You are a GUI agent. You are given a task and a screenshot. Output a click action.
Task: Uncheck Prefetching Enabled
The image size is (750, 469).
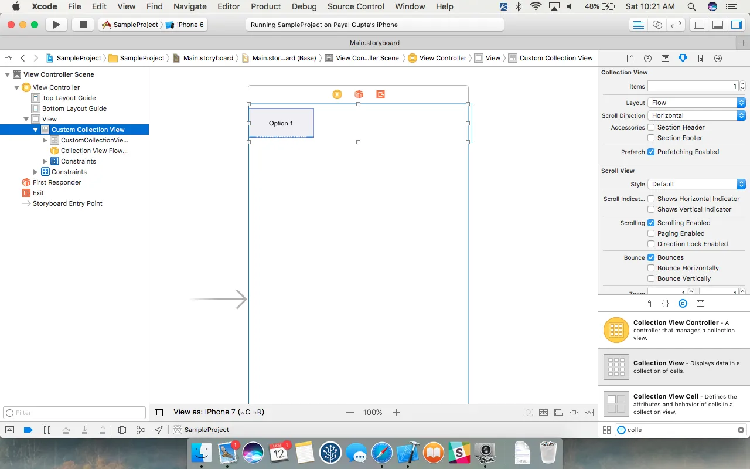click(651, 152)
